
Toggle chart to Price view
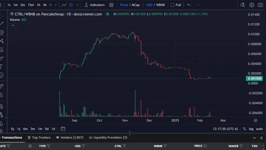tap(124, 5)
